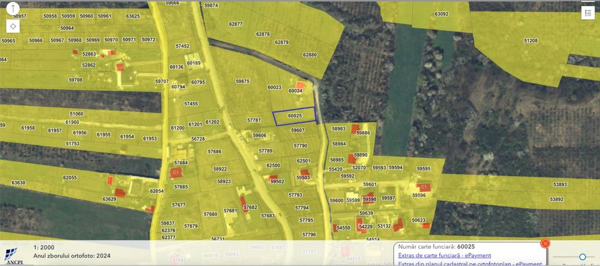Select parcel 60024 with red building
Viewport: 600px width, 266px height.
point(295,91)
